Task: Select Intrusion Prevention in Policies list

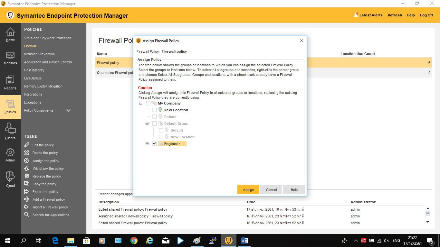Action: point(39,54)
